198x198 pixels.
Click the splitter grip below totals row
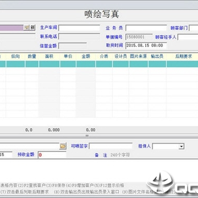pos(87,136)
